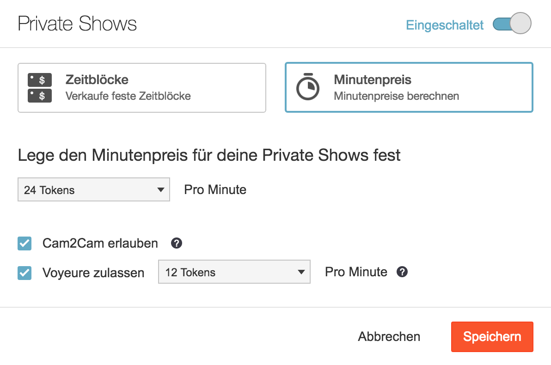551x365 pixels.
Task: Uncheck the Cam2Cam erlauben checkbox
Action: pyautogui.click(x=24, y=243)
